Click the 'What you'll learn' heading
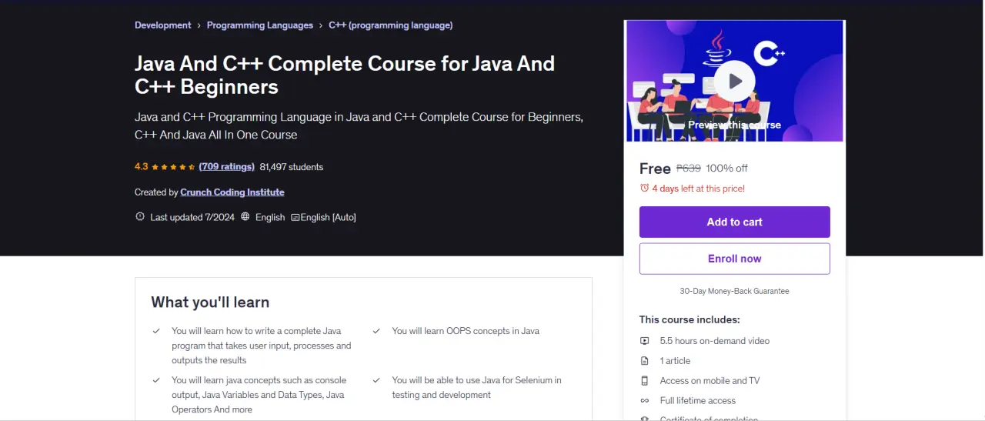985x421 pixels. point(210,302)
